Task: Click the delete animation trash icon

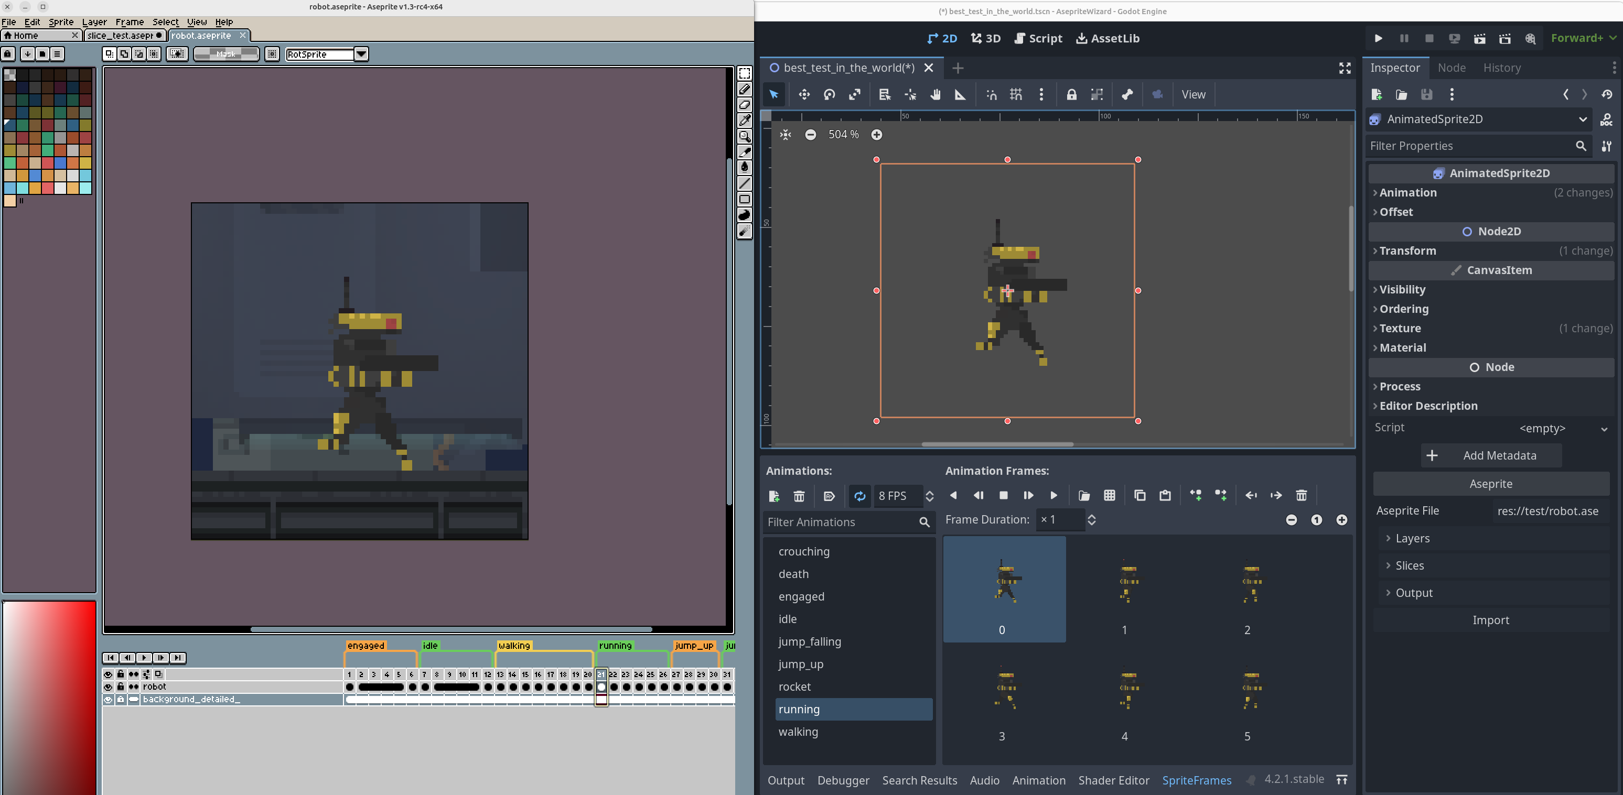Action: [799, 496]
